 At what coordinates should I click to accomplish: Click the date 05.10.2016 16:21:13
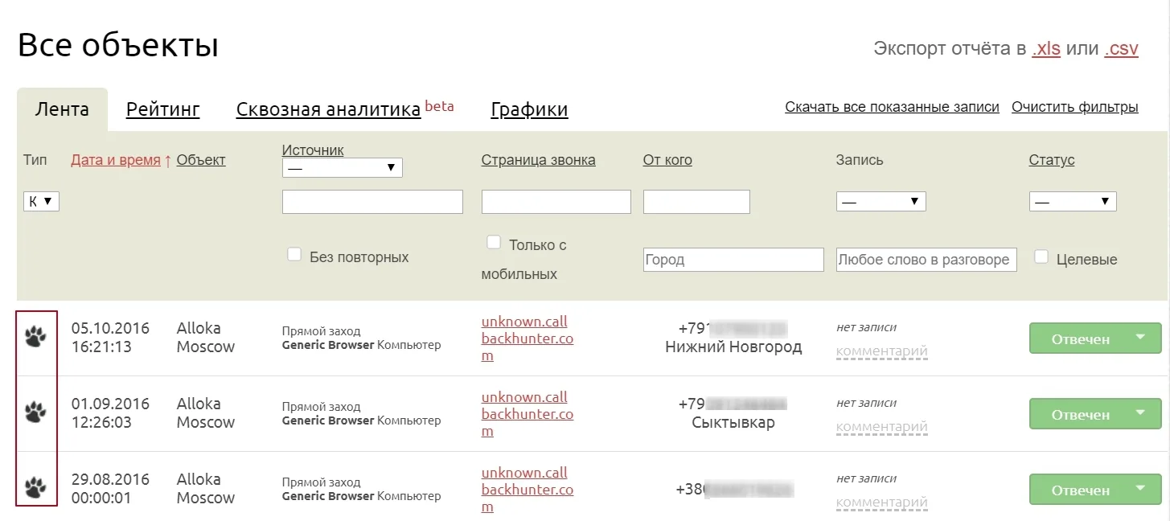tap(110, 338)
